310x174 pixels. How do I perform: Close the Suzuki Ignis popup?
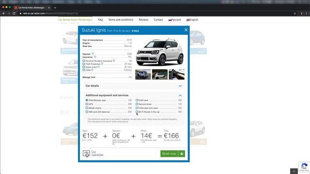[x=186, y=30]
